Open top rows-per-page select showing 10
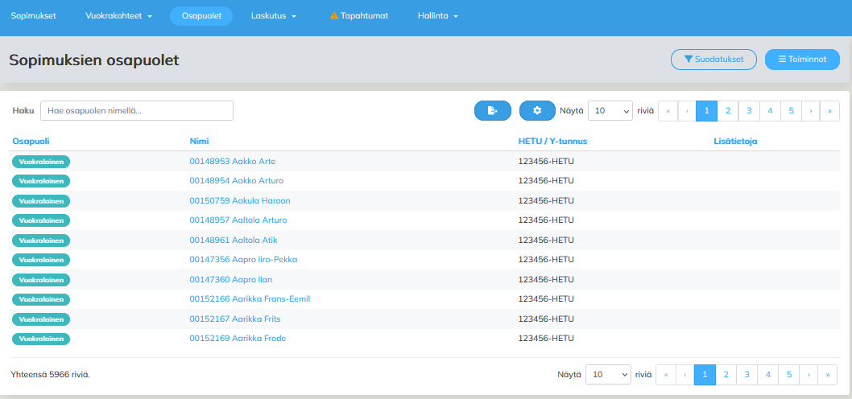852x399 pixels. [610, 111]
